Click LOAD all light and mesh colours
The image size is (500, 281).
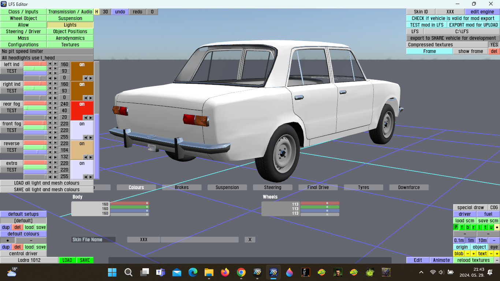46,183
